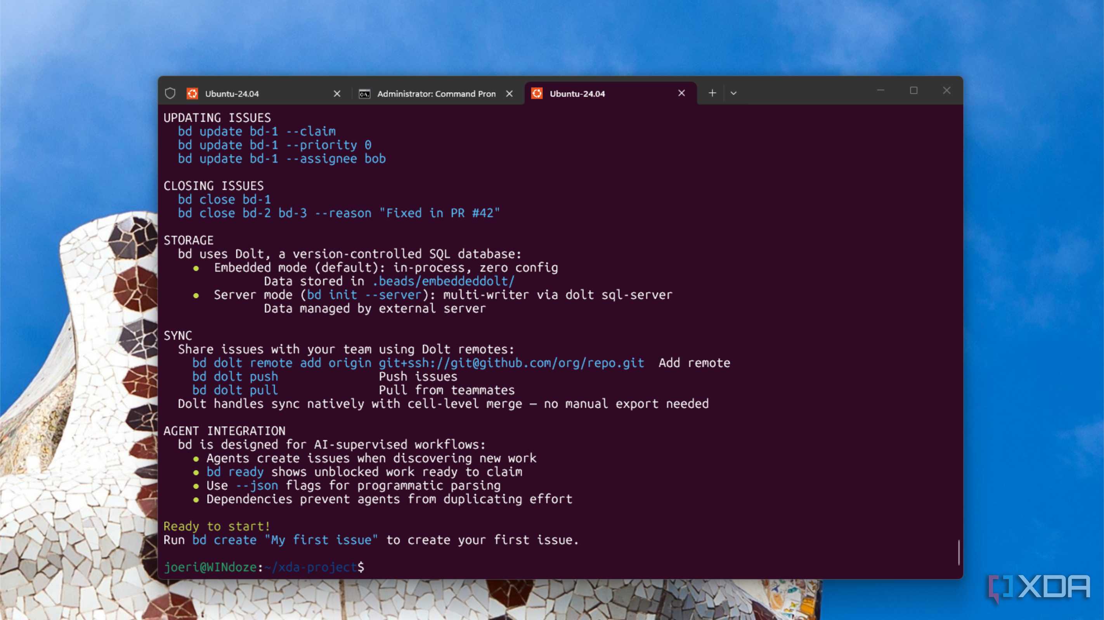Click the "CLOSING ISSUES" heading
This screenshot has width=1104, height=620.
[214, 186]
